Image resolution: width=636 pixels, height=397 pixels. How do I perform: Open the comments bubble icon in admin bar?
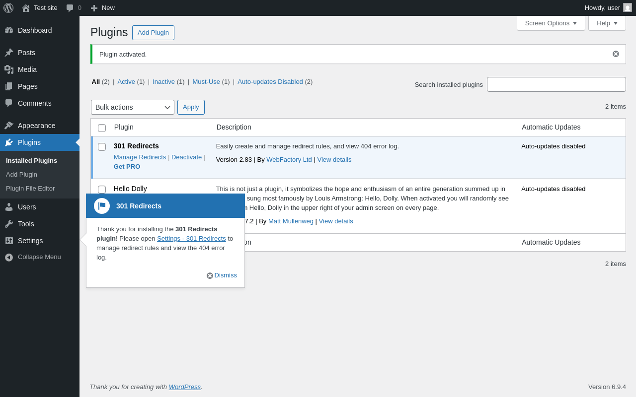[70, 8]
